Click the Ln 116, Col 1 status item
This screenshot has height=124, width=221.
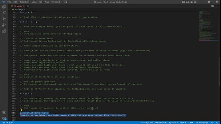click(154, 123)
